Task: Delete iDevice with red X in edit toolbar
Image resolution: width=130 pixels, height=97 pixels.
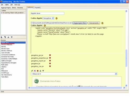Action: [x=38, y=71]
